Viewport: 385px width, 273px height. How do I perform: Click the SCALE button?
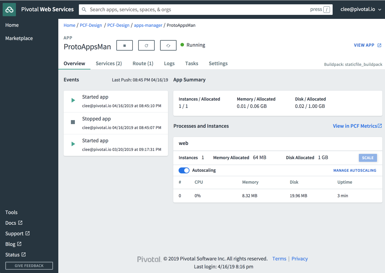367,158
